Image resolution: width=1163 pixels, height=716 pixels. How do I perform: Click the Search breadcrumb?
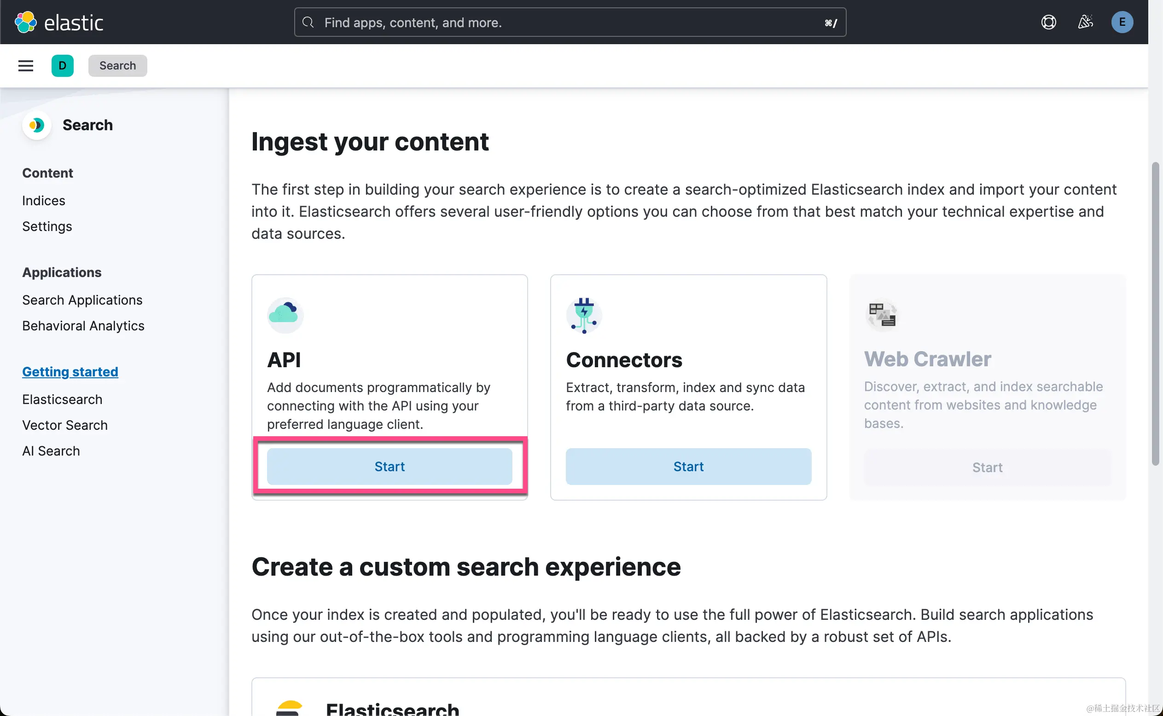click(x=117, y=65)
